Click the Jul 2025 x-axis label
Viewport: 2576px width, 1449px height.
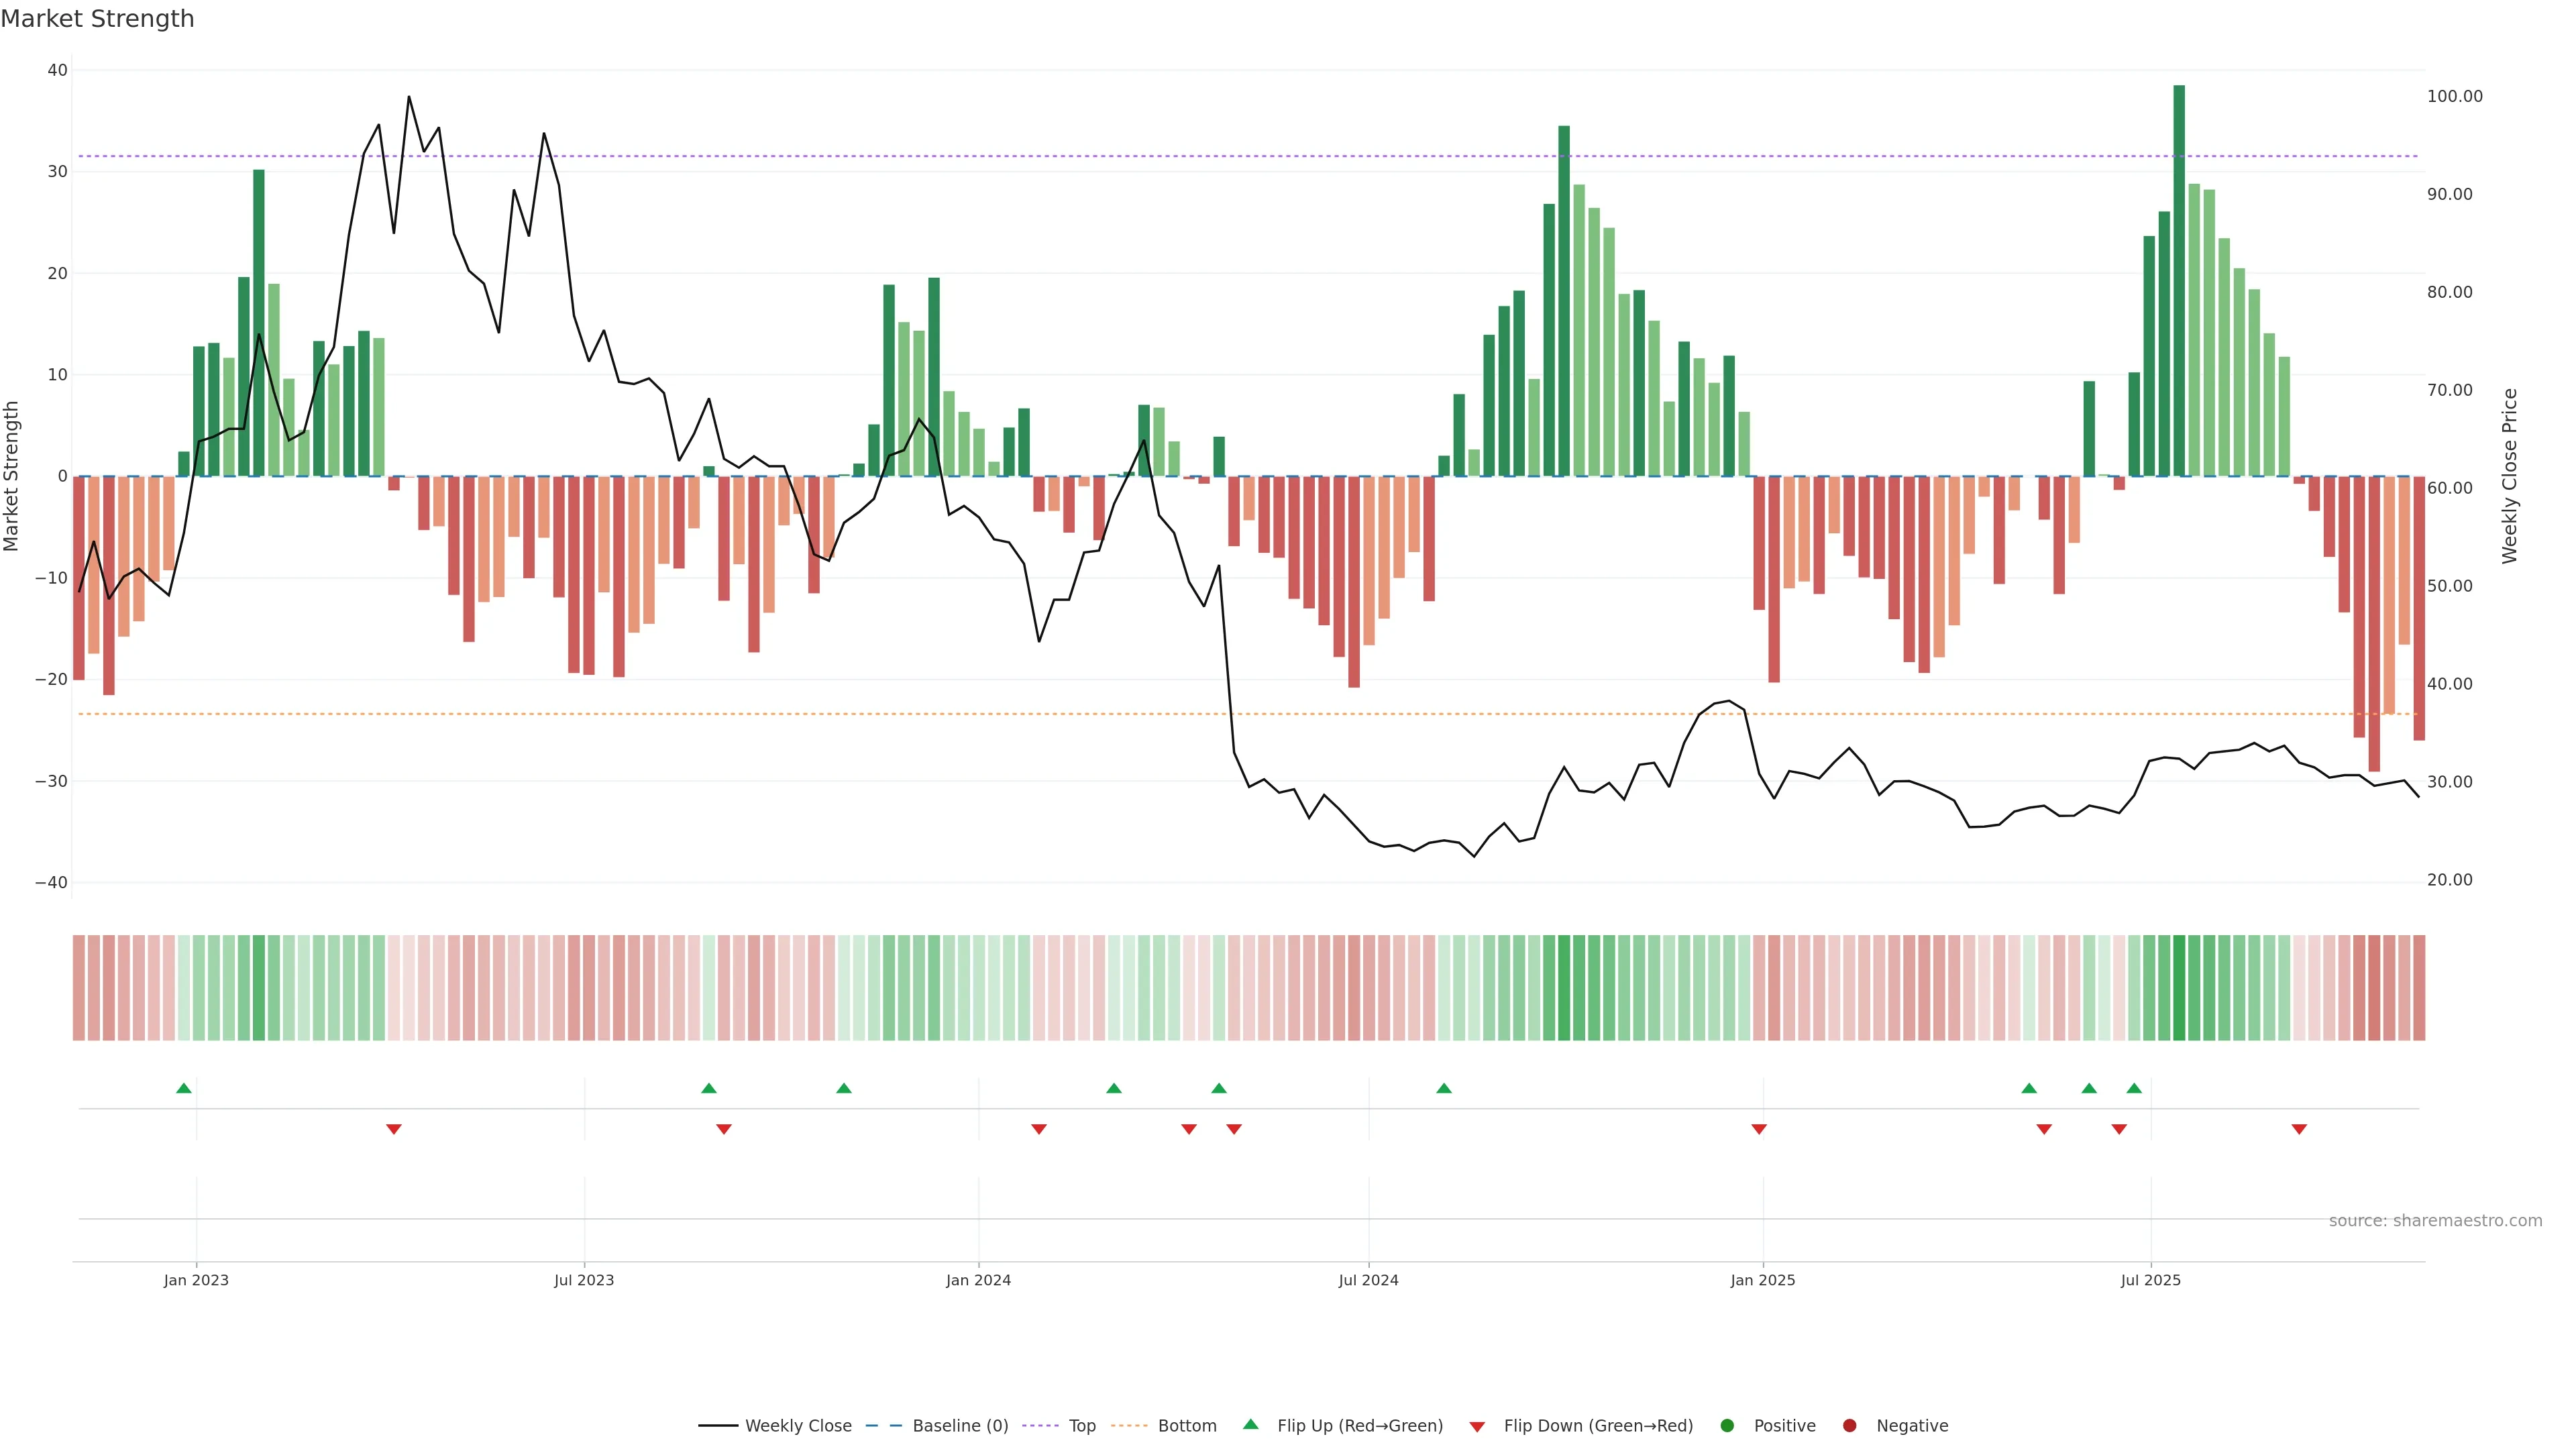(2150, 1280)
